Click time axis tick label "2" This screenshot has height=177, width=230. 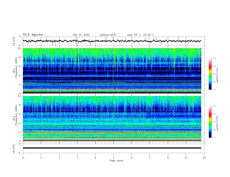click(59, 158)
